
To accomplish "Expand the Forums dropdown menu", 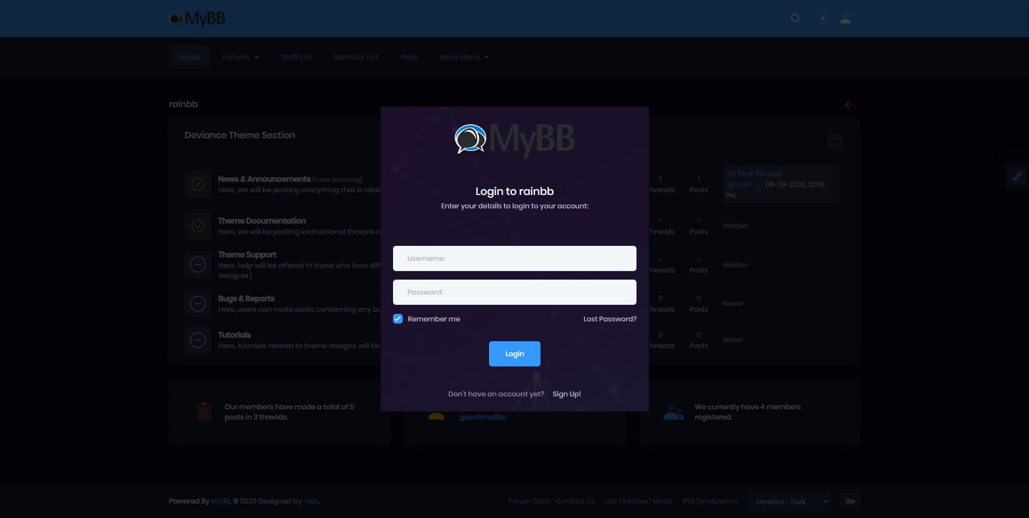I will (241, 57).
